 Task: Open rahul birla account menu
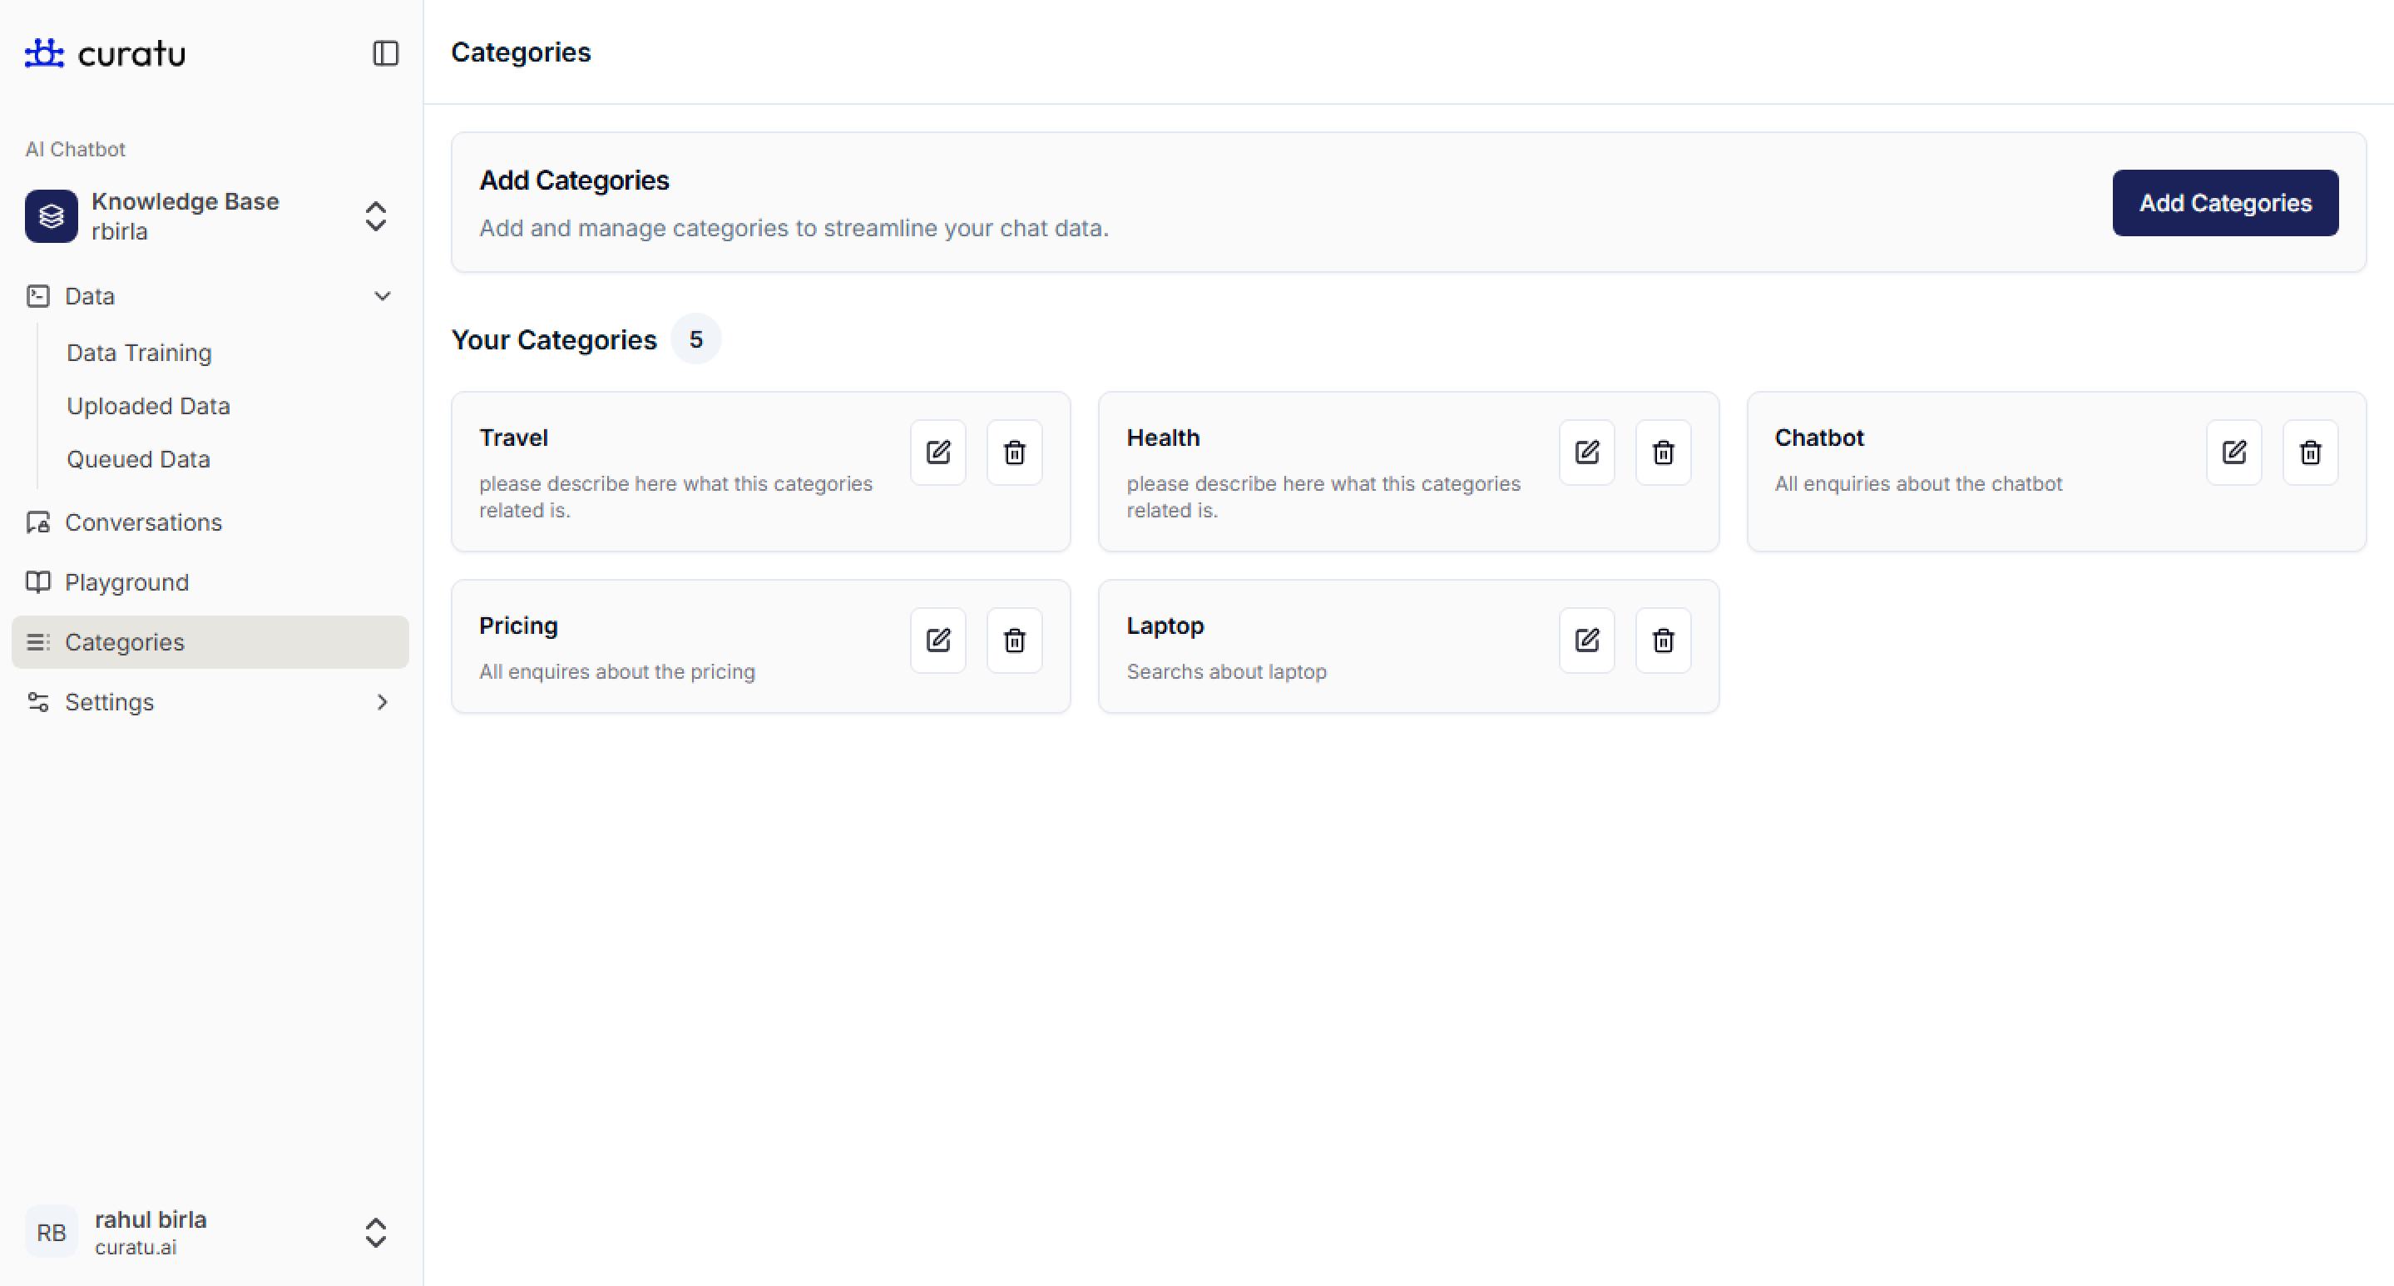375,1233
